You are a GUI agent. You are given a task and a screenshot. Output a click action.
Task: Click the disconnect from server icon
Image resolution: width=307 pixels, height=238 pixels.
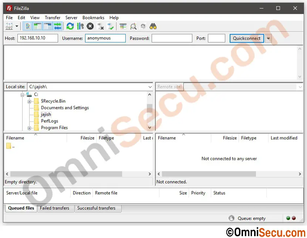(x=101, y=26)
